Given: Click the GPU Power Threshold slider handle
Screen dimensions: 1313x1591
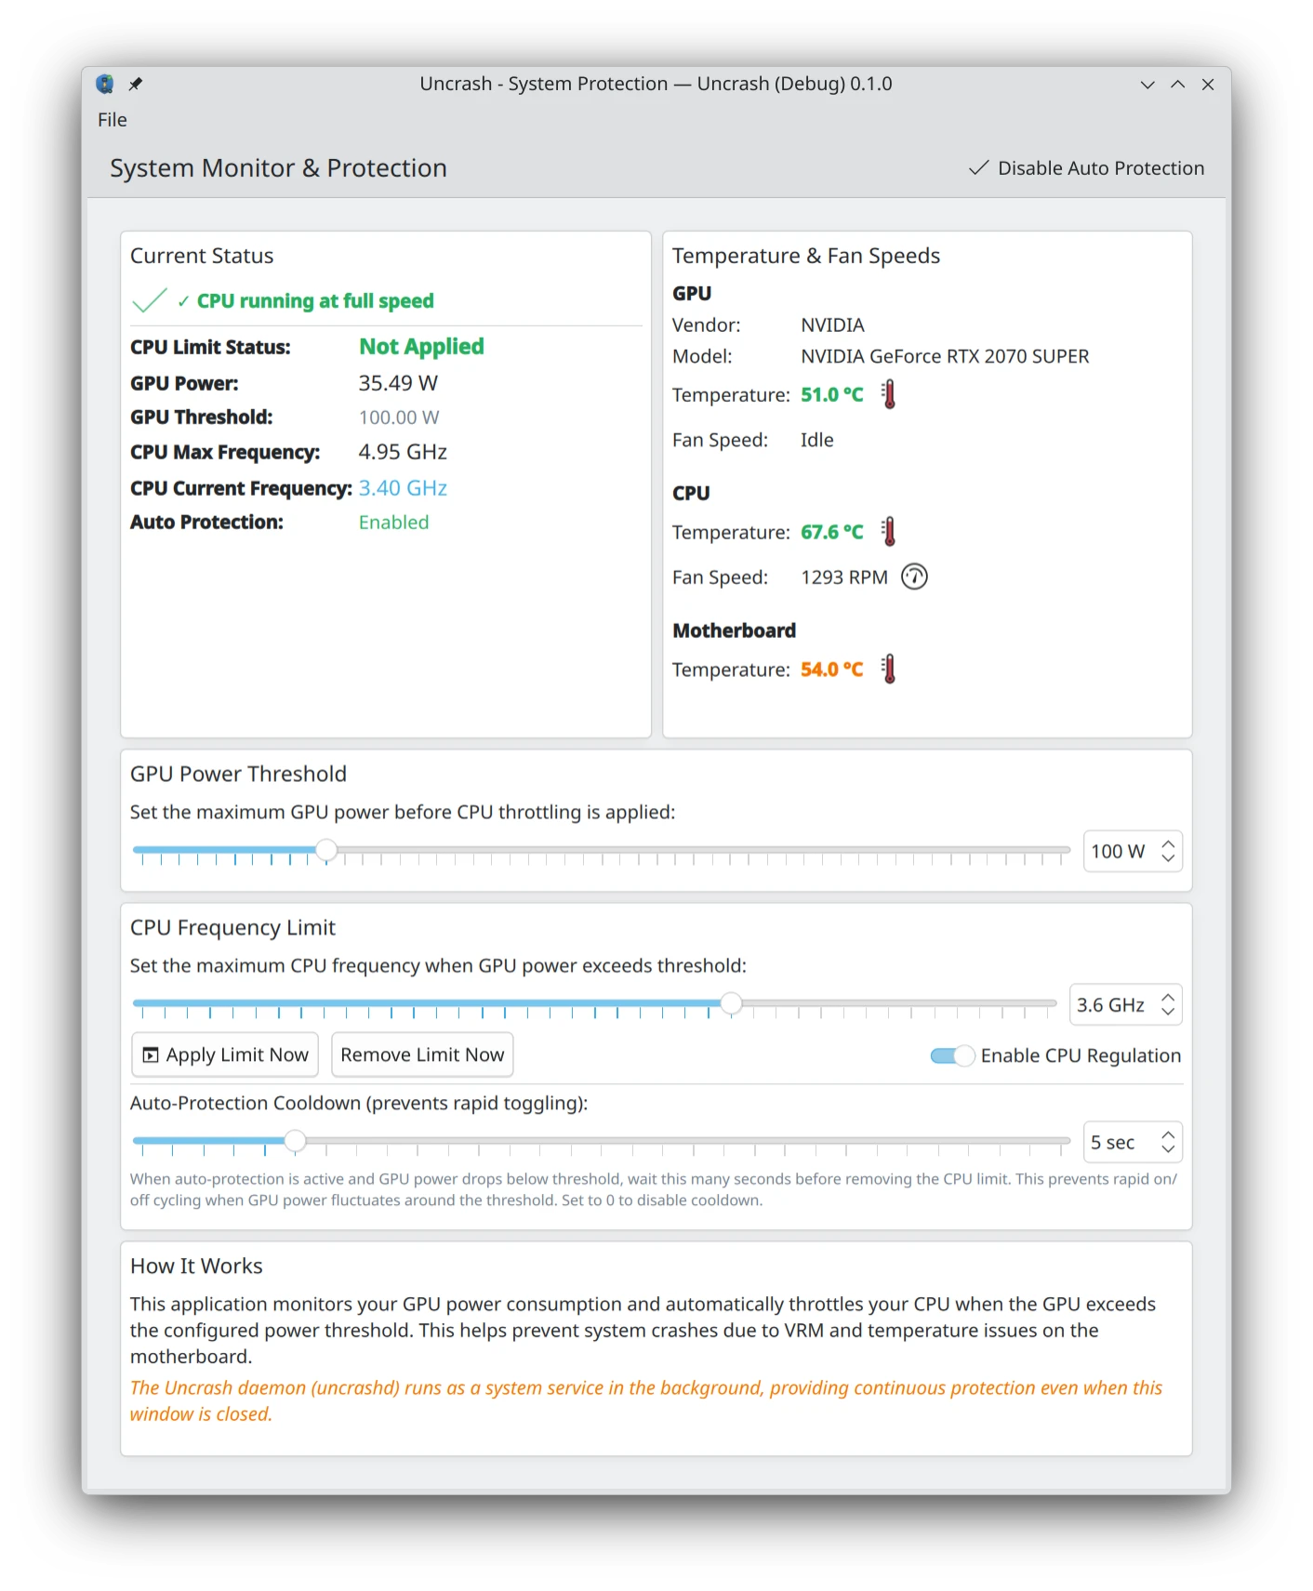Looking at the screenshot, I should pyautogui.click(x=326, y=850).
